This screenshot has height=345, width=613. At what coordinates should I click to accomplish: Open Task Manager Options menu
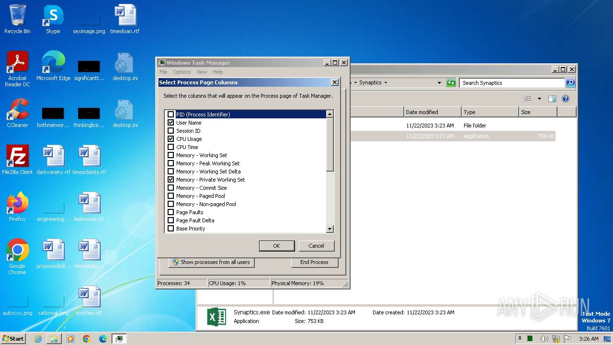tap(182, 72)
